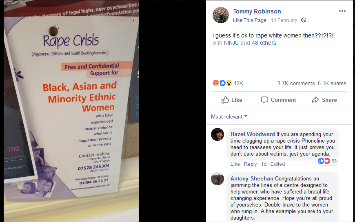Screen dimensions: 355x222
Task: Click the public globe audience icon
Action: pos(304,20)
